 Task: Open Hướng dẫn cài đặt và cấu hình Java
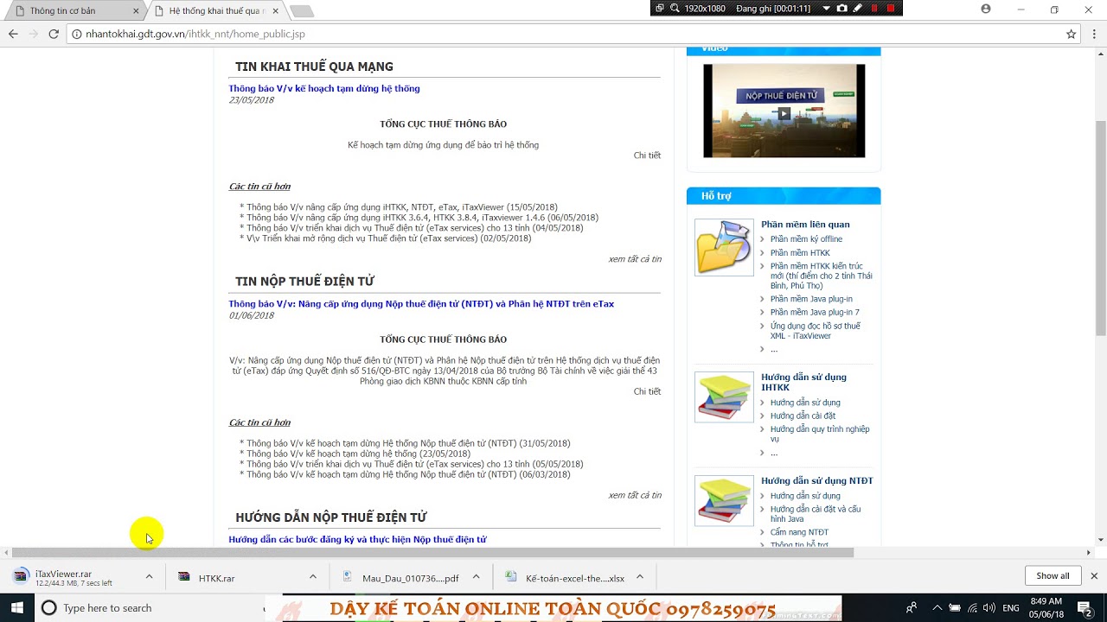[816, 514]
